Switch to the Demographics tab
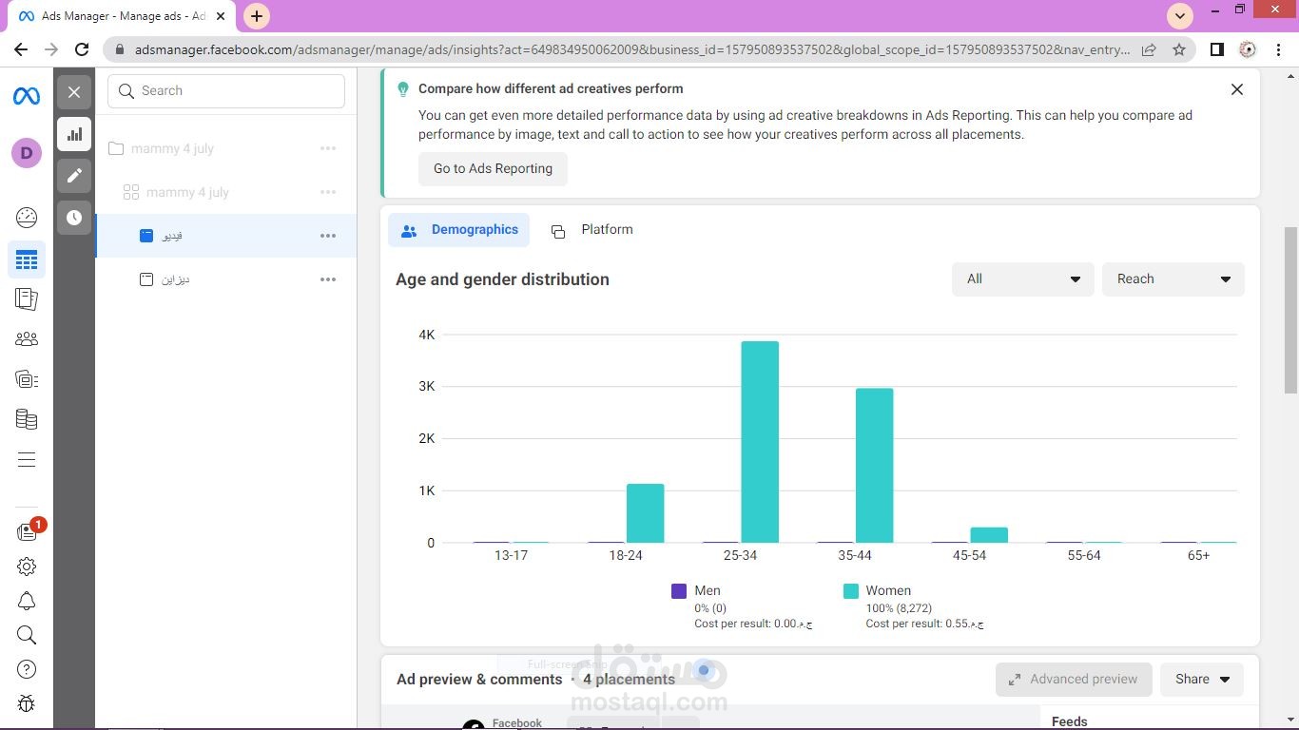This screenshot has height=730, width=1299. click(459, 230)
